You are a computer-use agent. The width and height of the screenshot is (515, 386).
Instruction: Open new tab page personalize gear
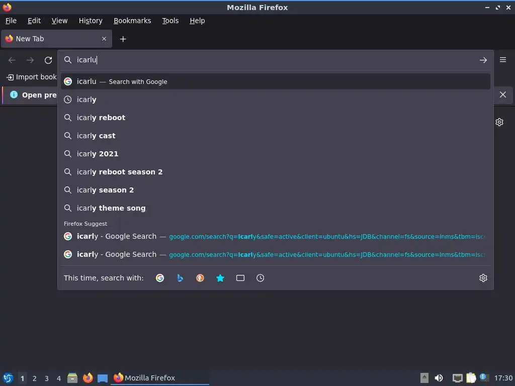point(499,122)
